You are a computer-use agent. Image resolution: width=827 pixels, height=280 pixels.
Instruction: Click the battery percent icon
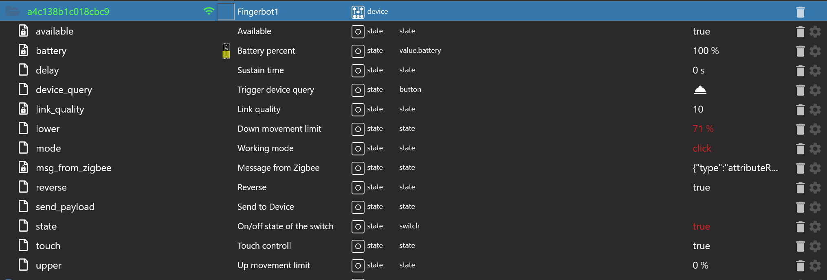coord(226,51)
